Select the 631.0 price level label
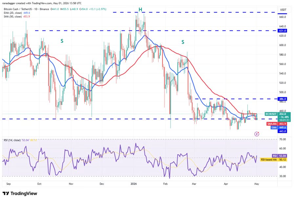The image size is (294, 200). pyautogui.click(x=282, y=31)
